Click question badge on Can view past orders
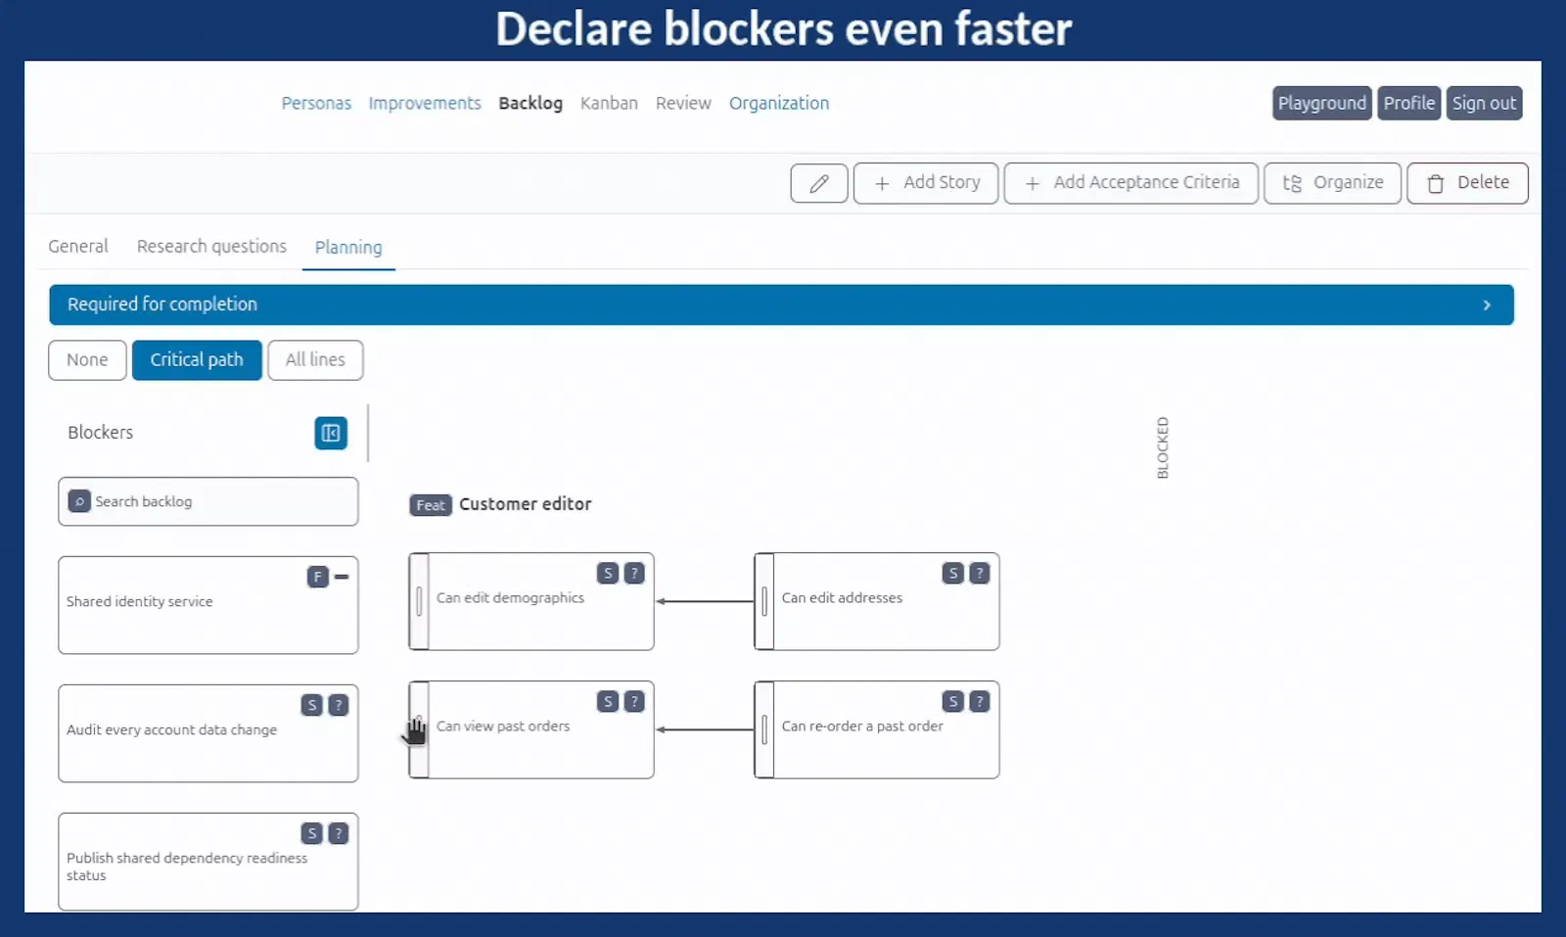Viewport: 1566px width, 937px height. click(x=634, y=701)
